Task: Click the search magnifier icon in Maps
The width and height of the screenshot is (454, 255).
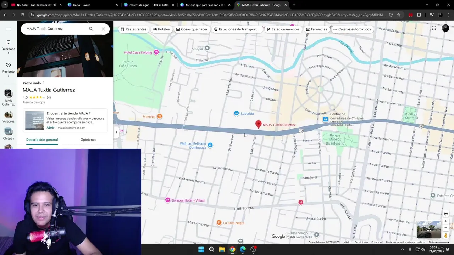Action: point(91,29)
